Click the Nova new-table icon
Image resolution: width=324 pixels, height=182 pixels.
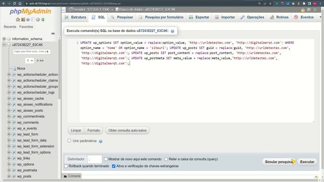pos(14,69)
